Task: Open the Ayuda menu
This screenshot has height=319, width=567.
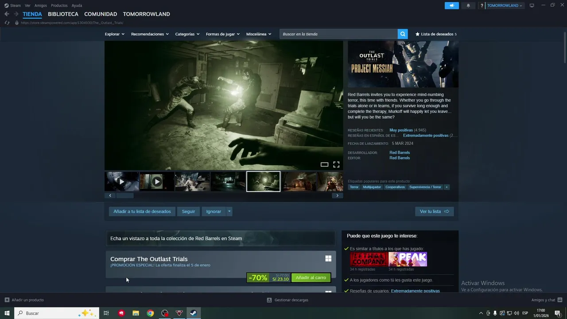Action: tap(77, 5)
